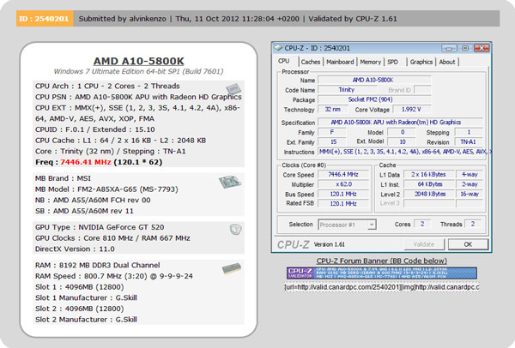
Task: Select the CPU tab
Action: [284, 61]
